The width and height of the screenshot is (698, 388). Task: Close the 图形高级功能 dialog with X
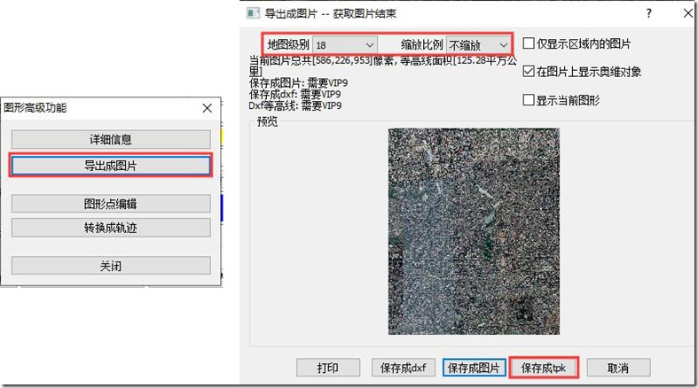click(x=207, y=108)
